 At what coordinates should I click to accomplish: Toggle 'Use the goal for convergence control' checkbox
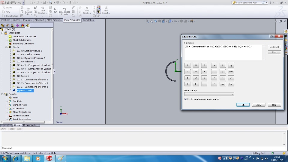[185, 99]
